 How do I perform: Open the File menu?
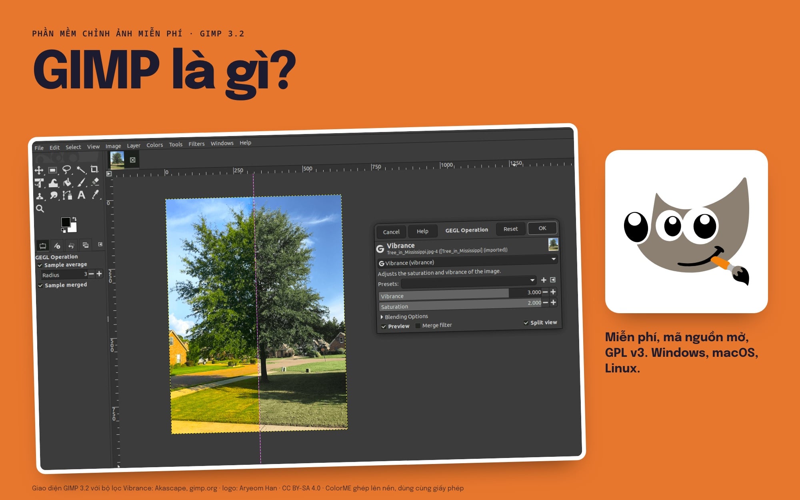[x=39, y=148]
